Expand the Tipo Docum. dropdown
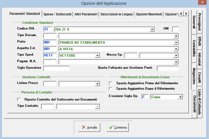Screen dimensions: 209x139 click(176, 36)
